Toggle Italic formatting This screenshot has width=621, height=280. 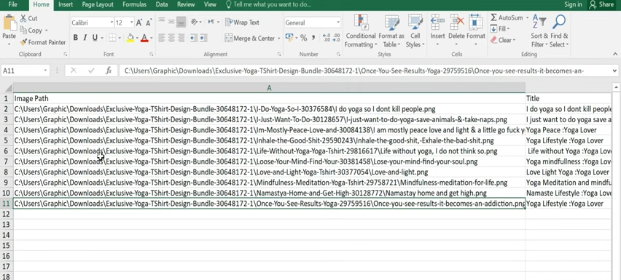coord(85,38)
